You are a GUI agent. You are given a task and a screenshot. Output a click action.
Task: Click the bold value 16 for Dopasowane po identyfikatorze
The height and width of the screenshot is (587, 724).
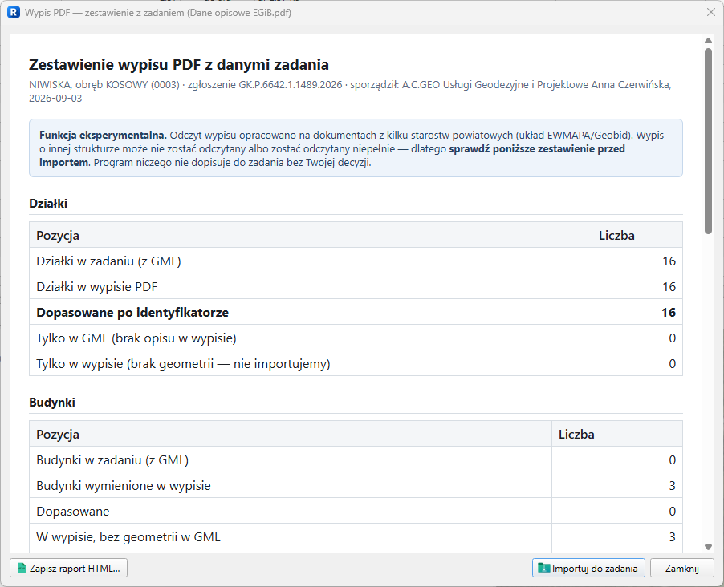coord(668,313)
